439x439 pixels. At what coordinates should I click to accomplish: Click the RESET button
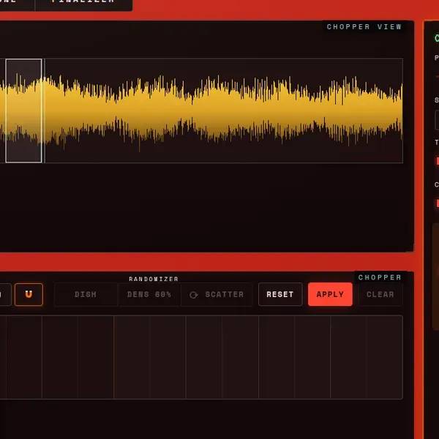click(x=280, y=294)
